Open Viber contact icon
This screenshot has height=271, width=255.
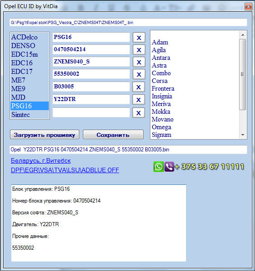coord(169,167)
